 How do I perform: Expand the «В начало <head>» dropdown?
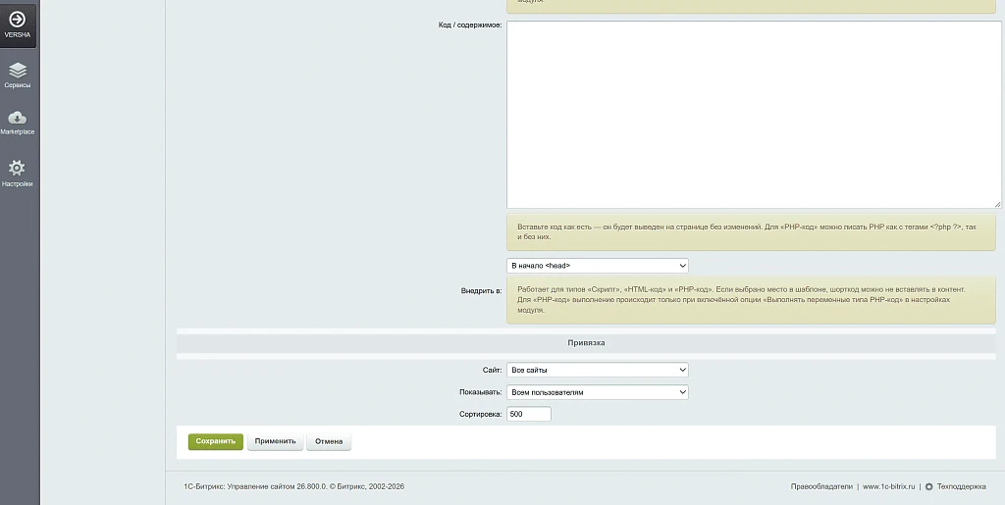[x=598, y=266]
